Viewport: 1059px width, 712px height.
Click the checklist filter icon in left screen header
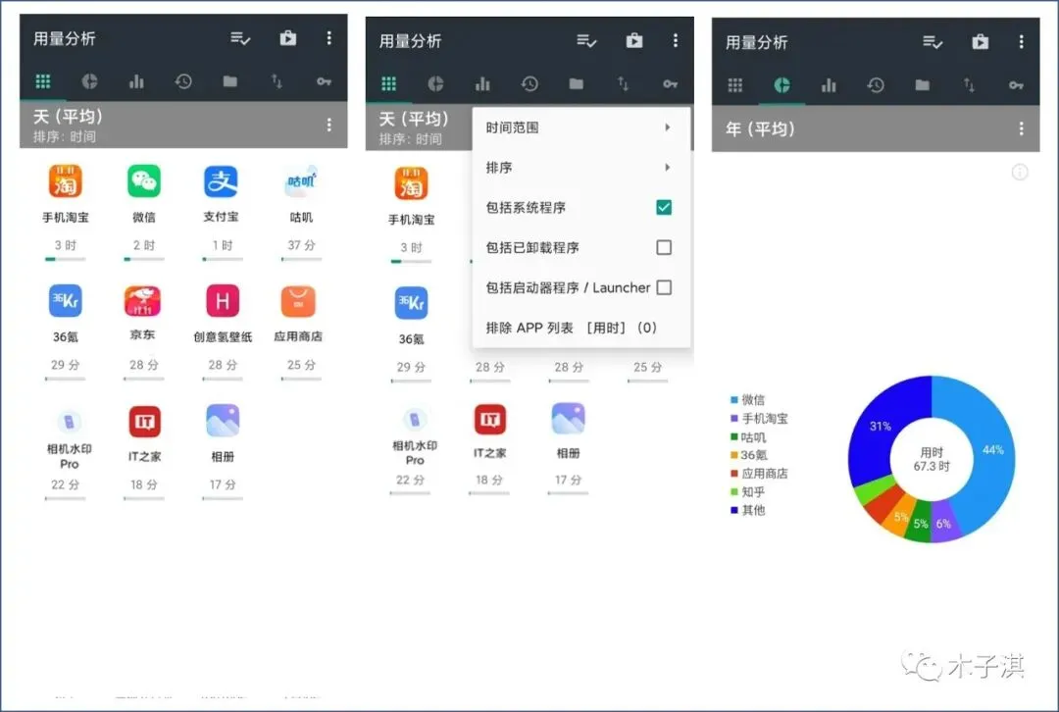coord(240,38)
